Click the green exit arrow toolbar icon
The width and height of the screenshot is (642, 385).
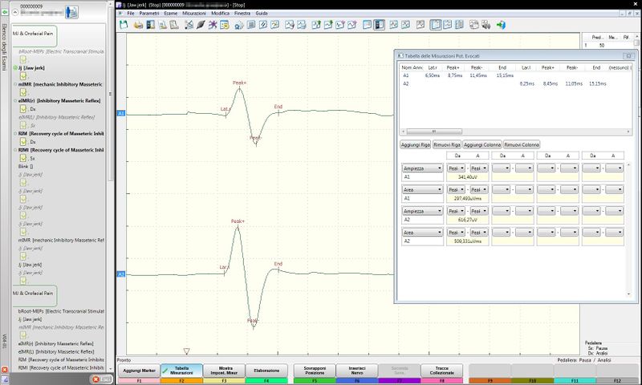click(501, 25)
